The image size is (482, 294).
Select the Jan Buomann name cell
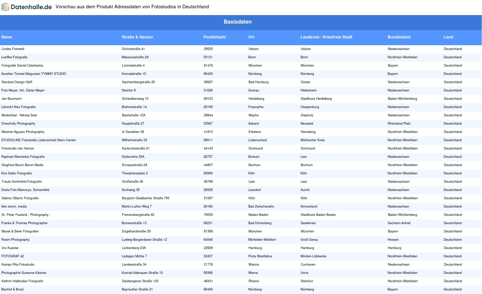[12, 99]
